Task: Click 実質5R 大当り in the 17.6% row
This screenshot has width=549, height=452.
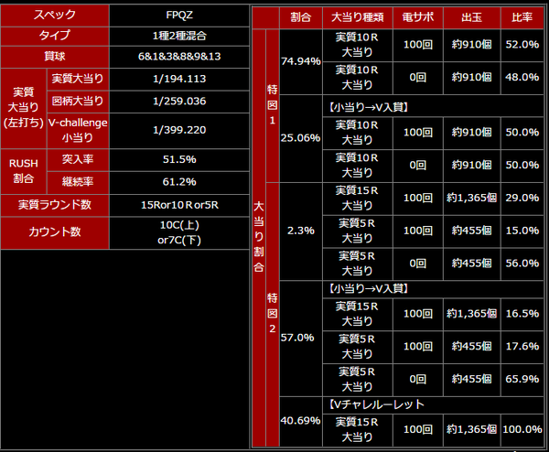Action: (358, 347)
